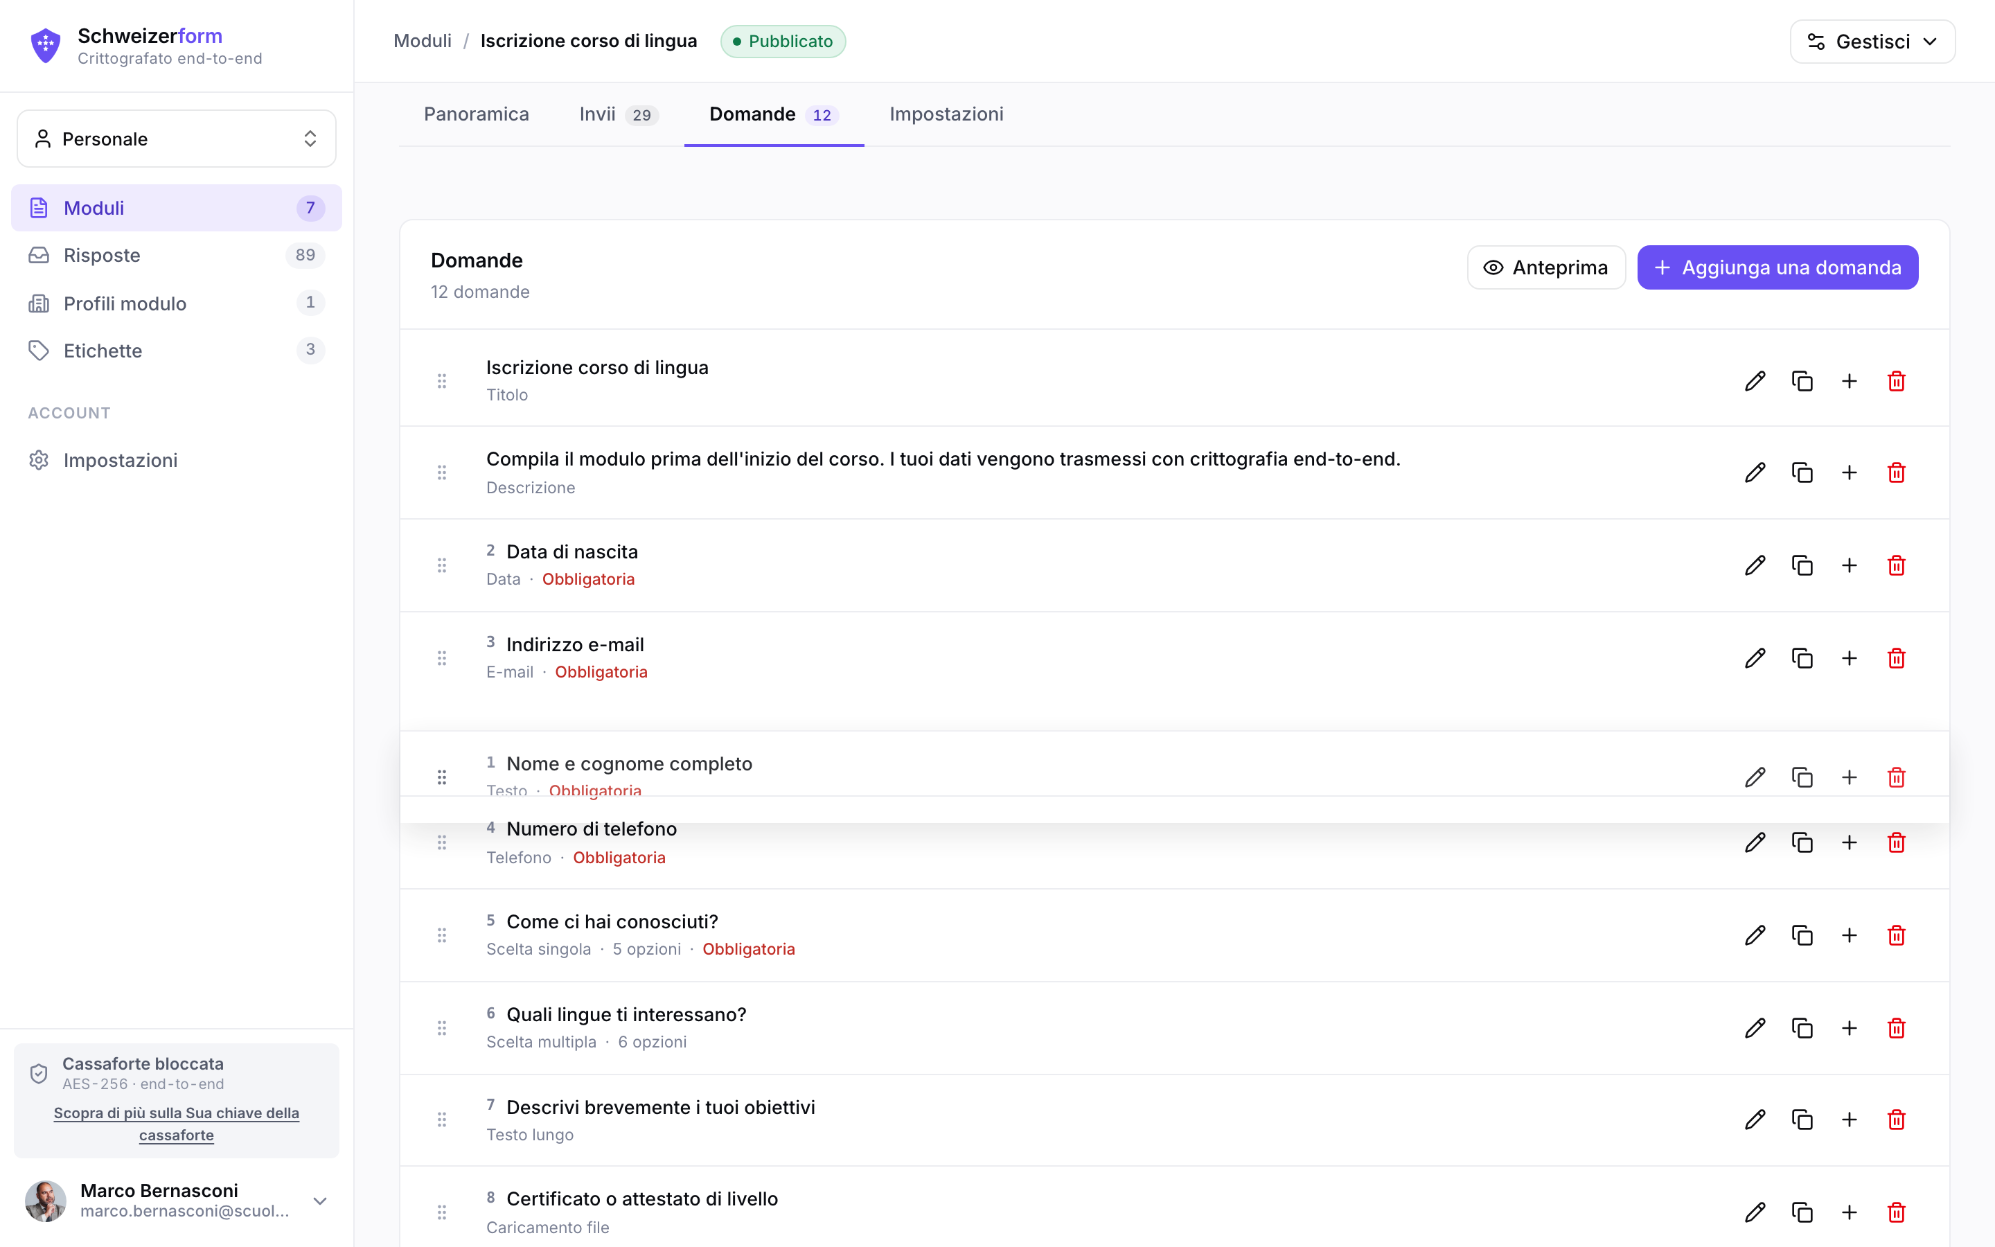Open the Moduli breadcrumb link
Screen dimensions: 1995x1247
(x=422, y=42)
